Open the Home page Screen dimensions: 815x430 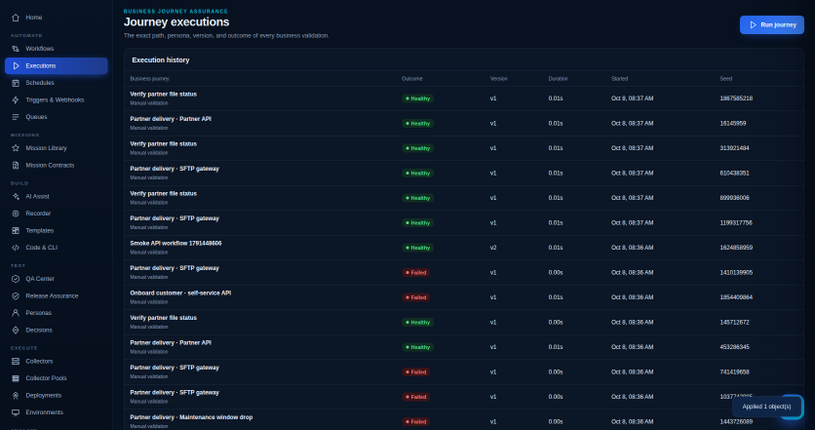pos(57,18)
